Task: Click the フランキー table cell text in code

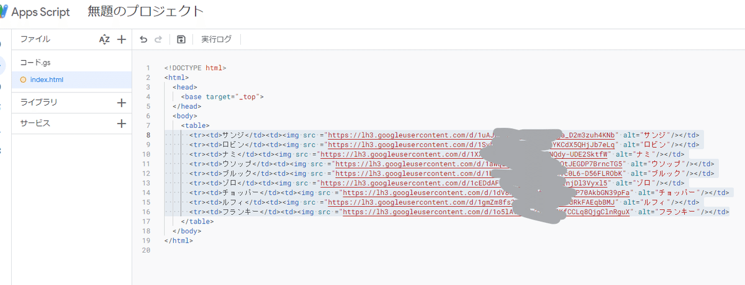Action: (x=242, y=212)
